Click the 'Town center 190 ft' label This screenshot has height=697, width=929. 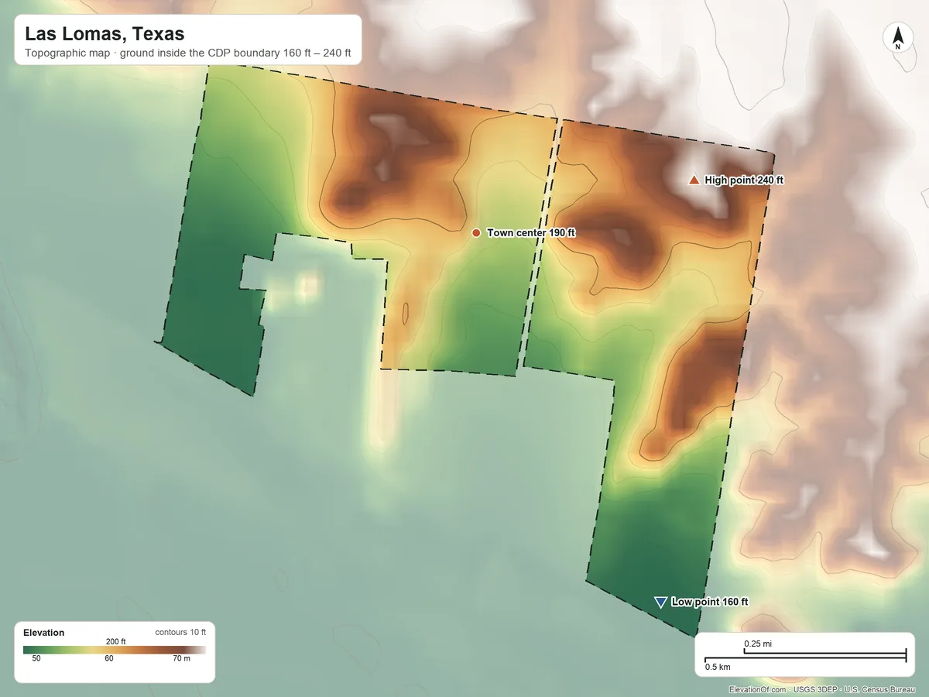pos(531,232)
